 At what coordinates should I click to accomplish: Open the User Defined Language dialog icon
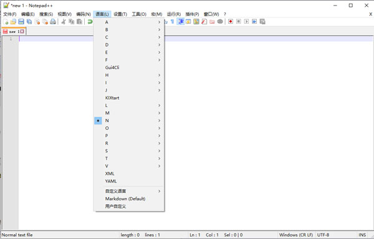coord(188,22)
